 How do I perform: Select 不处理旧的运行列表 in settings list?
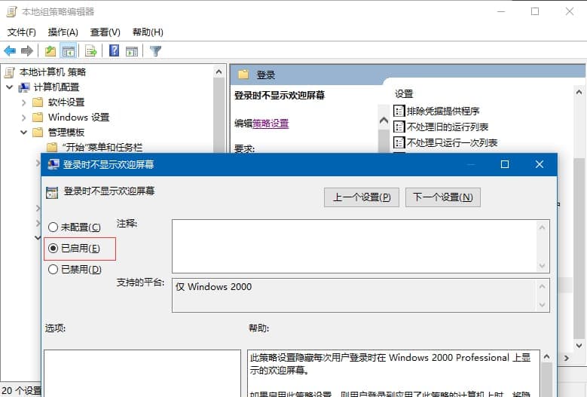tap(448, 127)
